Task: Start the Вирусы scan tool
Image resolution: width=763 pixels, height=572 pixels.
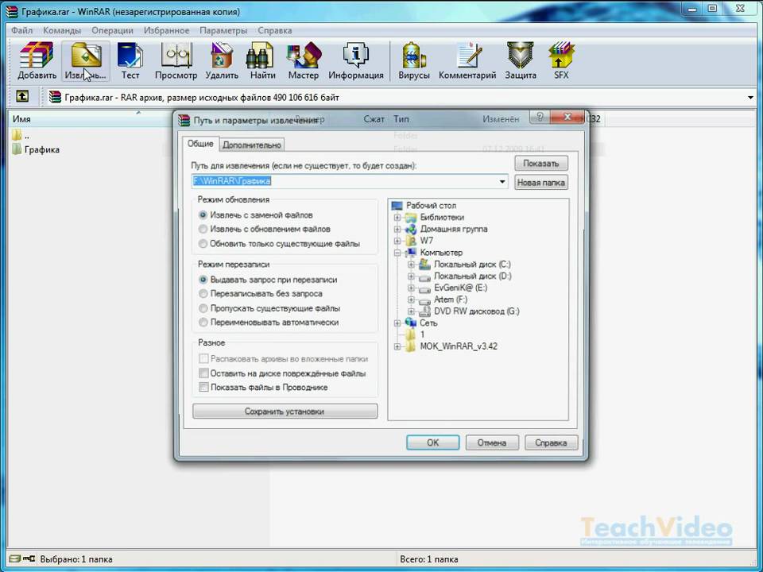Action: pyautogui.click(x=413, y=61)
